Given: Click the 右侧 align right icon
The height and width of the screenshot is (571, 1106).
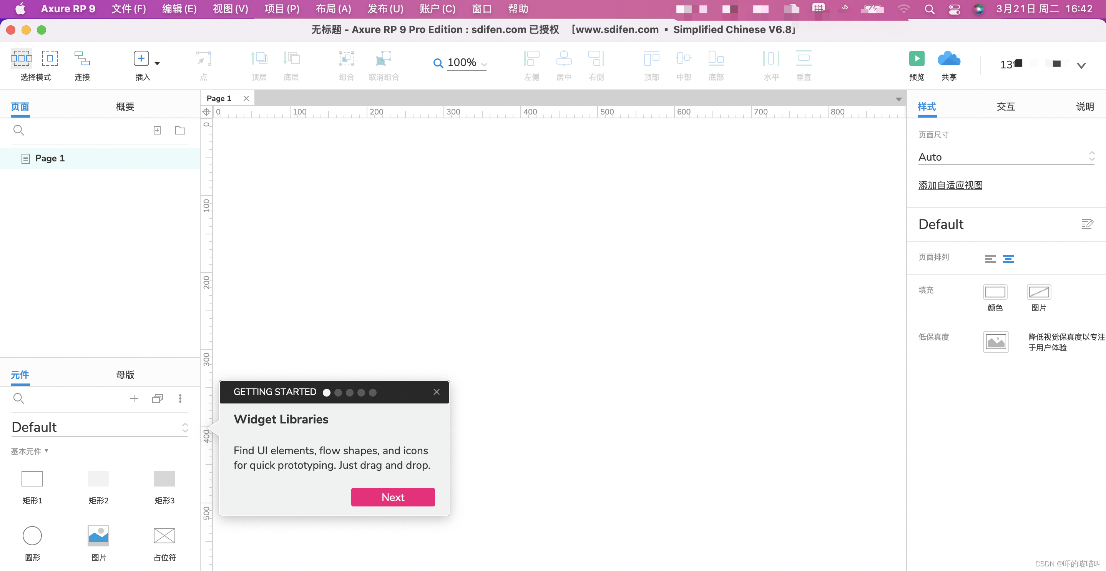Looking at the screenshot, I should pos(596,58).
